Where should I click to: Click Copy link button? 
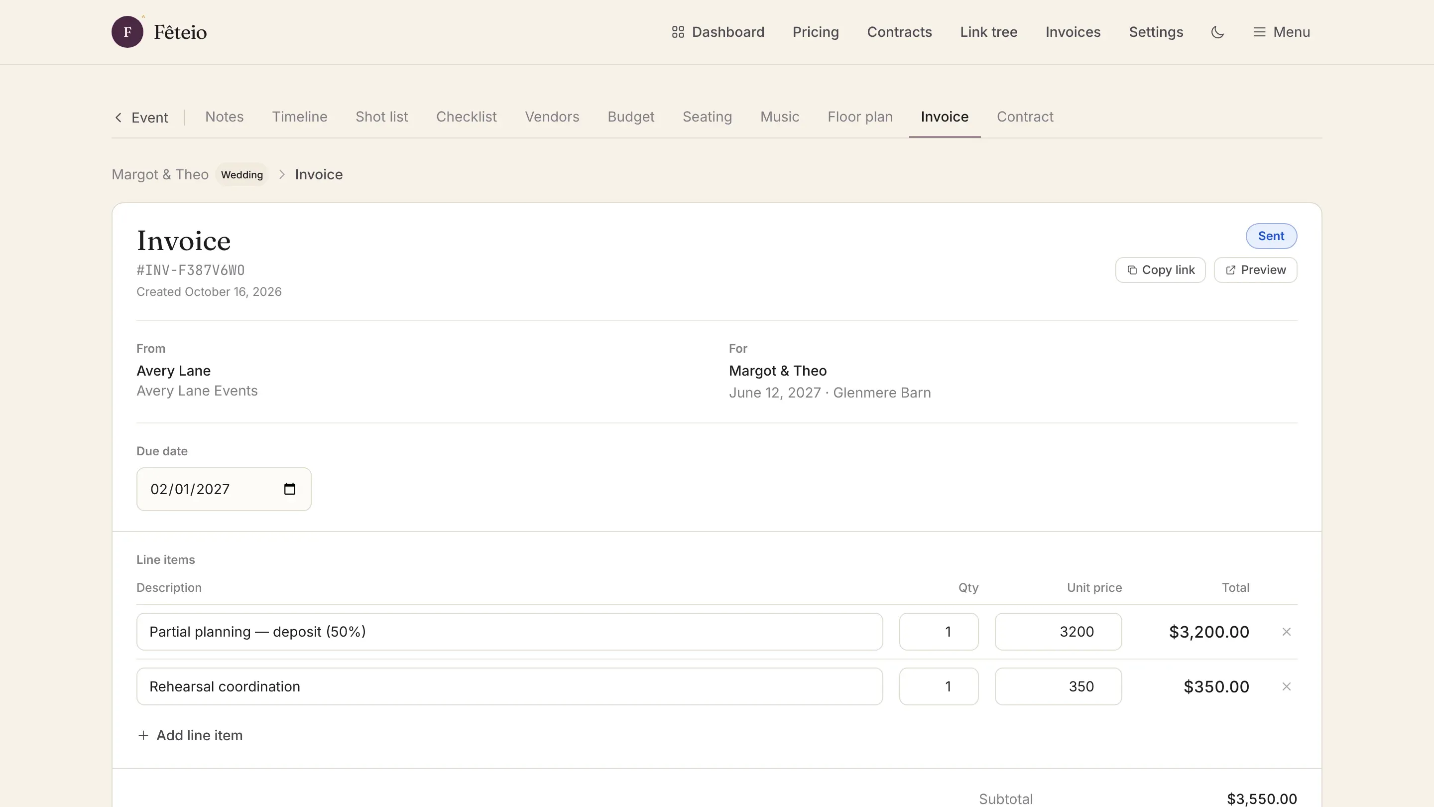[1160, 270]
